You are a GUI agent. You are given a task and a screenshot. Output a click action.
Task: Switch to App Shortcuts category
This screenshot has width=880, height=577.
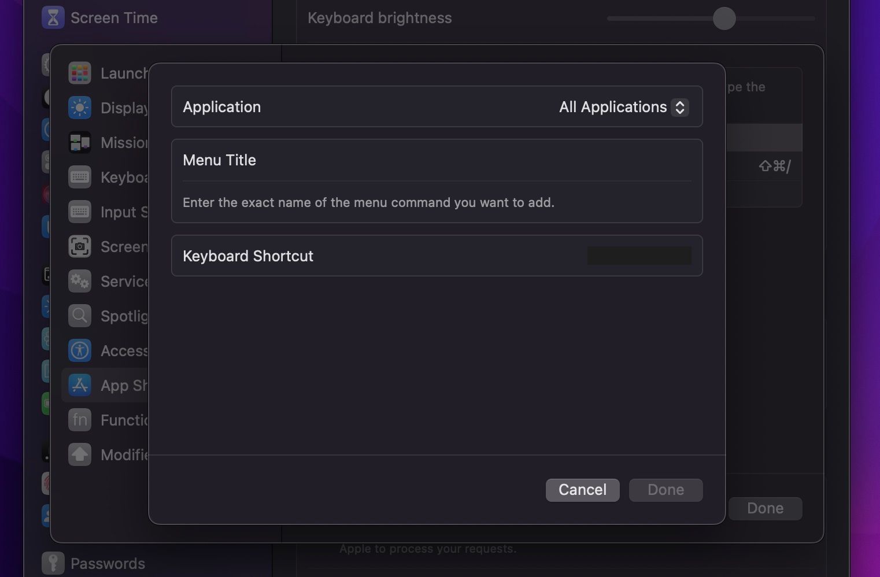coord(110,385)
